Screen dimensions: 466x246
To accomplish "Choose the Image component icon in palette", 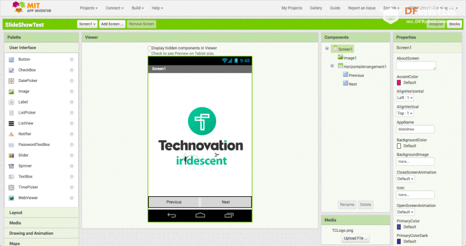I will [11, 92].
